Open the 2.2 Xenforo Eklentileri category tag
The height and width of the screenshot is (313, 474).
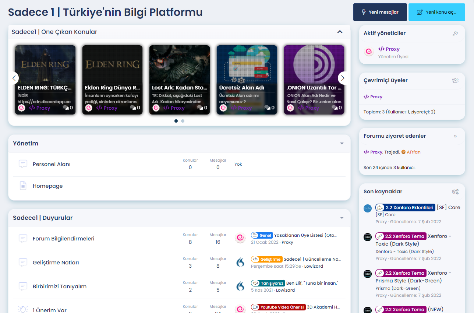pyautogui.click(x=405, y=207)
